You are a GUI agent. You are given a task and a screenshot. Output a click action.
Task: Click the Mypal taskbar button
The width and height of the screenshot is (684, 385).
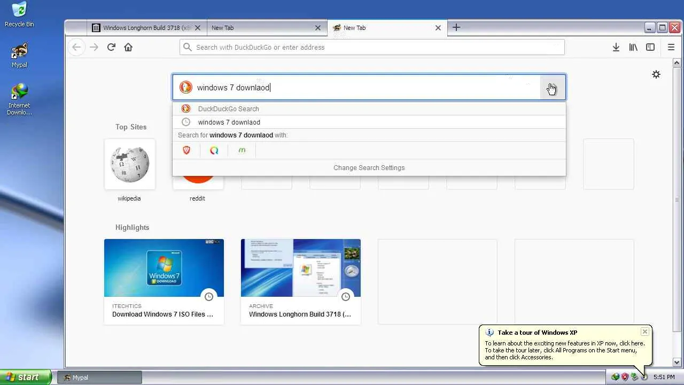tap(99, 378)
